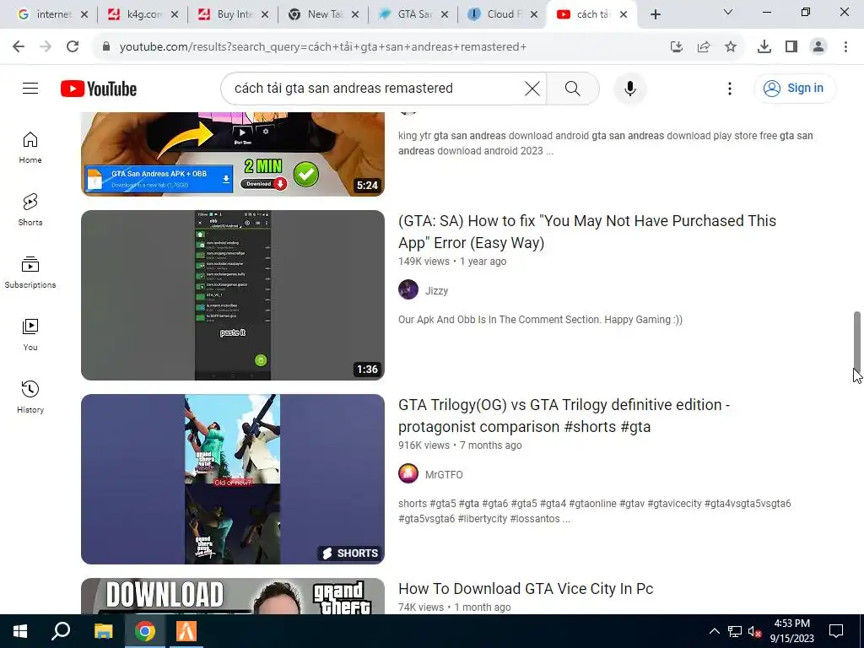The image size is (864, 648).
Task: Open File Explorer from the taskbar
Action: (103, 631)
